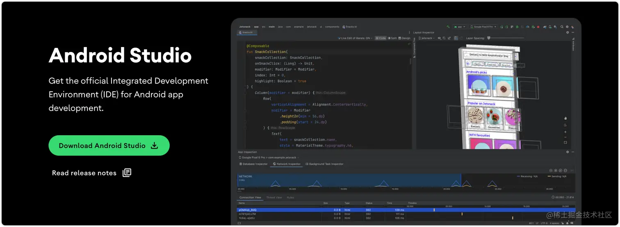Click the green Debug bug icon
The height and width of the screenshot is (227, 620).
(x=517, y=27)
